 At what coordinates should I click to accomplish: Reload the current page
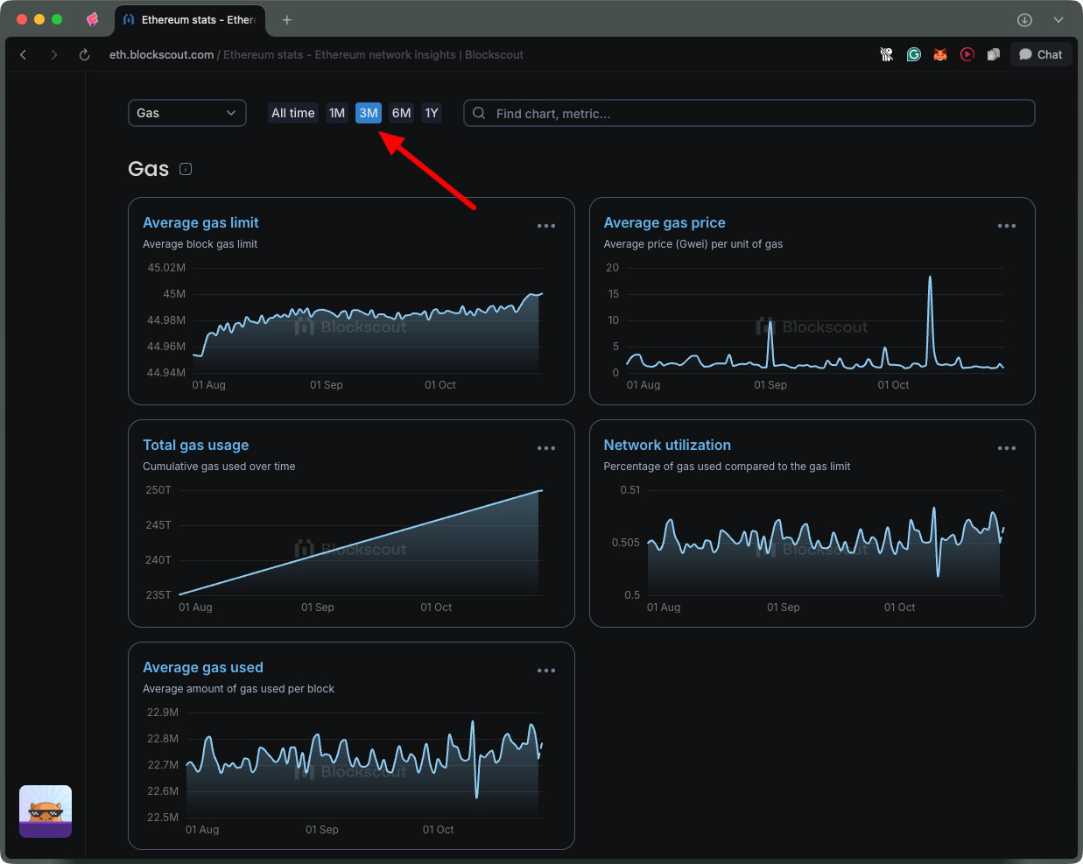[x=83, y=54]
